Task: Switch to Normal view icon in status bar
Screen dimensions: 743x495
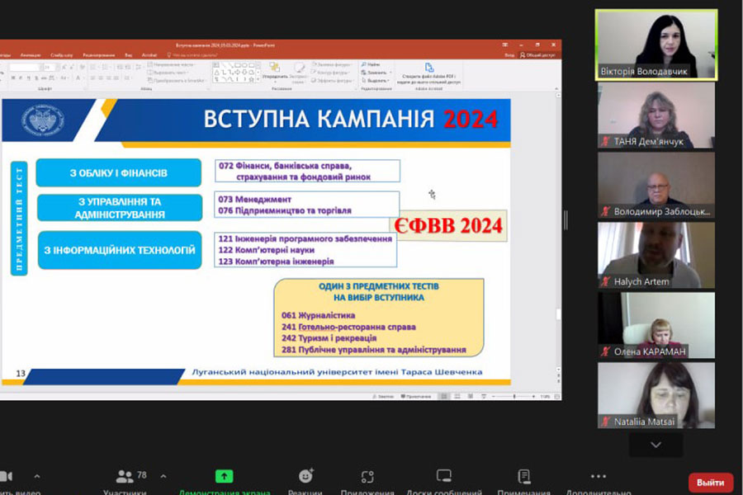Action: (444, 397)
